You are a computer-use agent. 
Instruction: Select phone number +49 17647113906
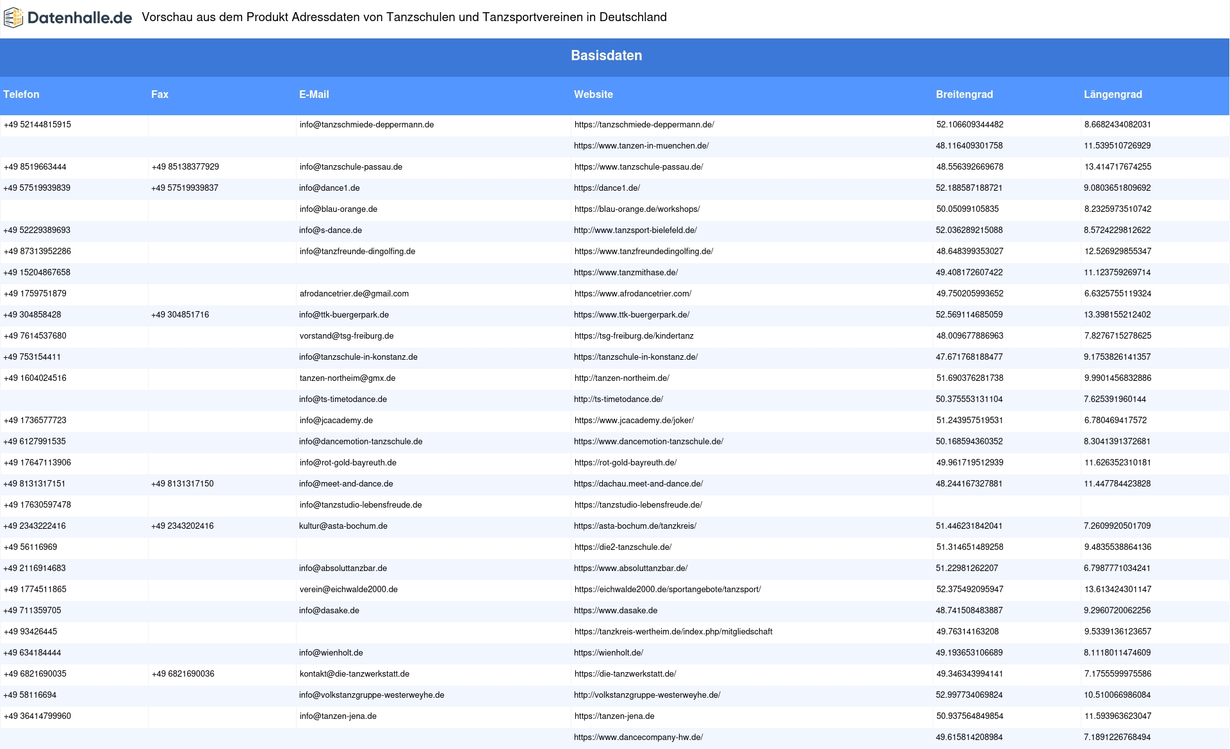click(x=37, y=463)
